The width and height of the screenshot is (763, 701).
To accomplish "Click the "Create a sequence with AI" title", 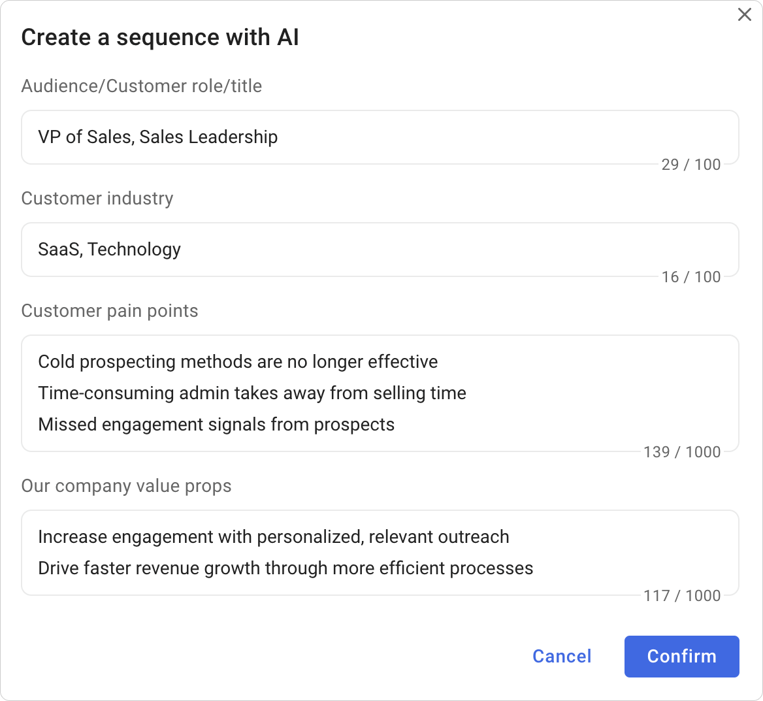I will tap(160, 37).
